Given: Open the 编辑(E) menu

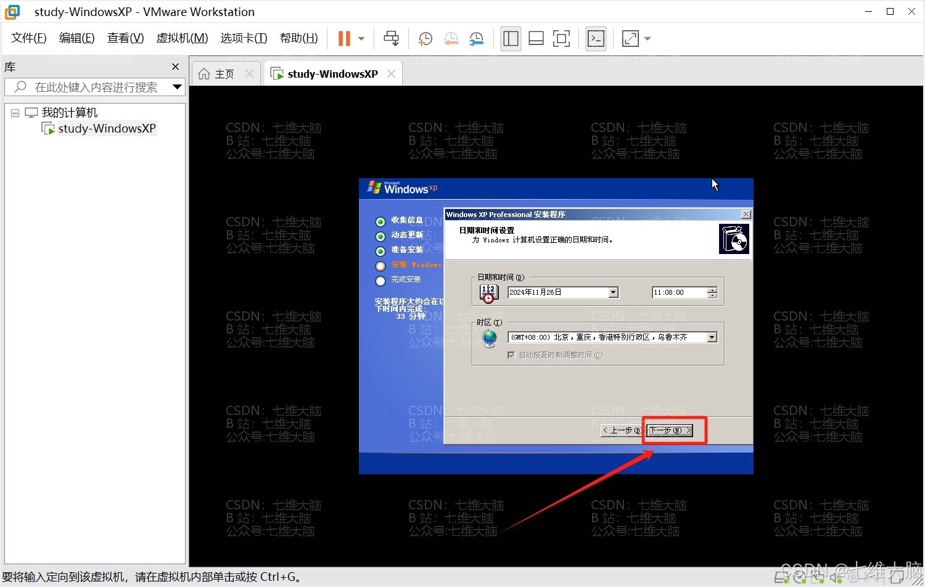Looking at the screenshot, I should (77, 38).
